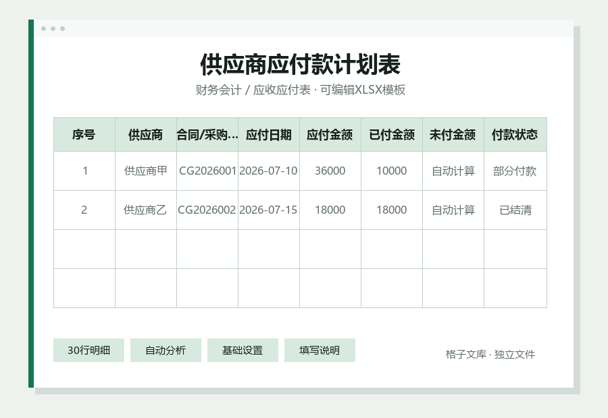608x418 pixels.
Task: Click the subtitle 财务会计 / 应收应付表
Action: 253,90
